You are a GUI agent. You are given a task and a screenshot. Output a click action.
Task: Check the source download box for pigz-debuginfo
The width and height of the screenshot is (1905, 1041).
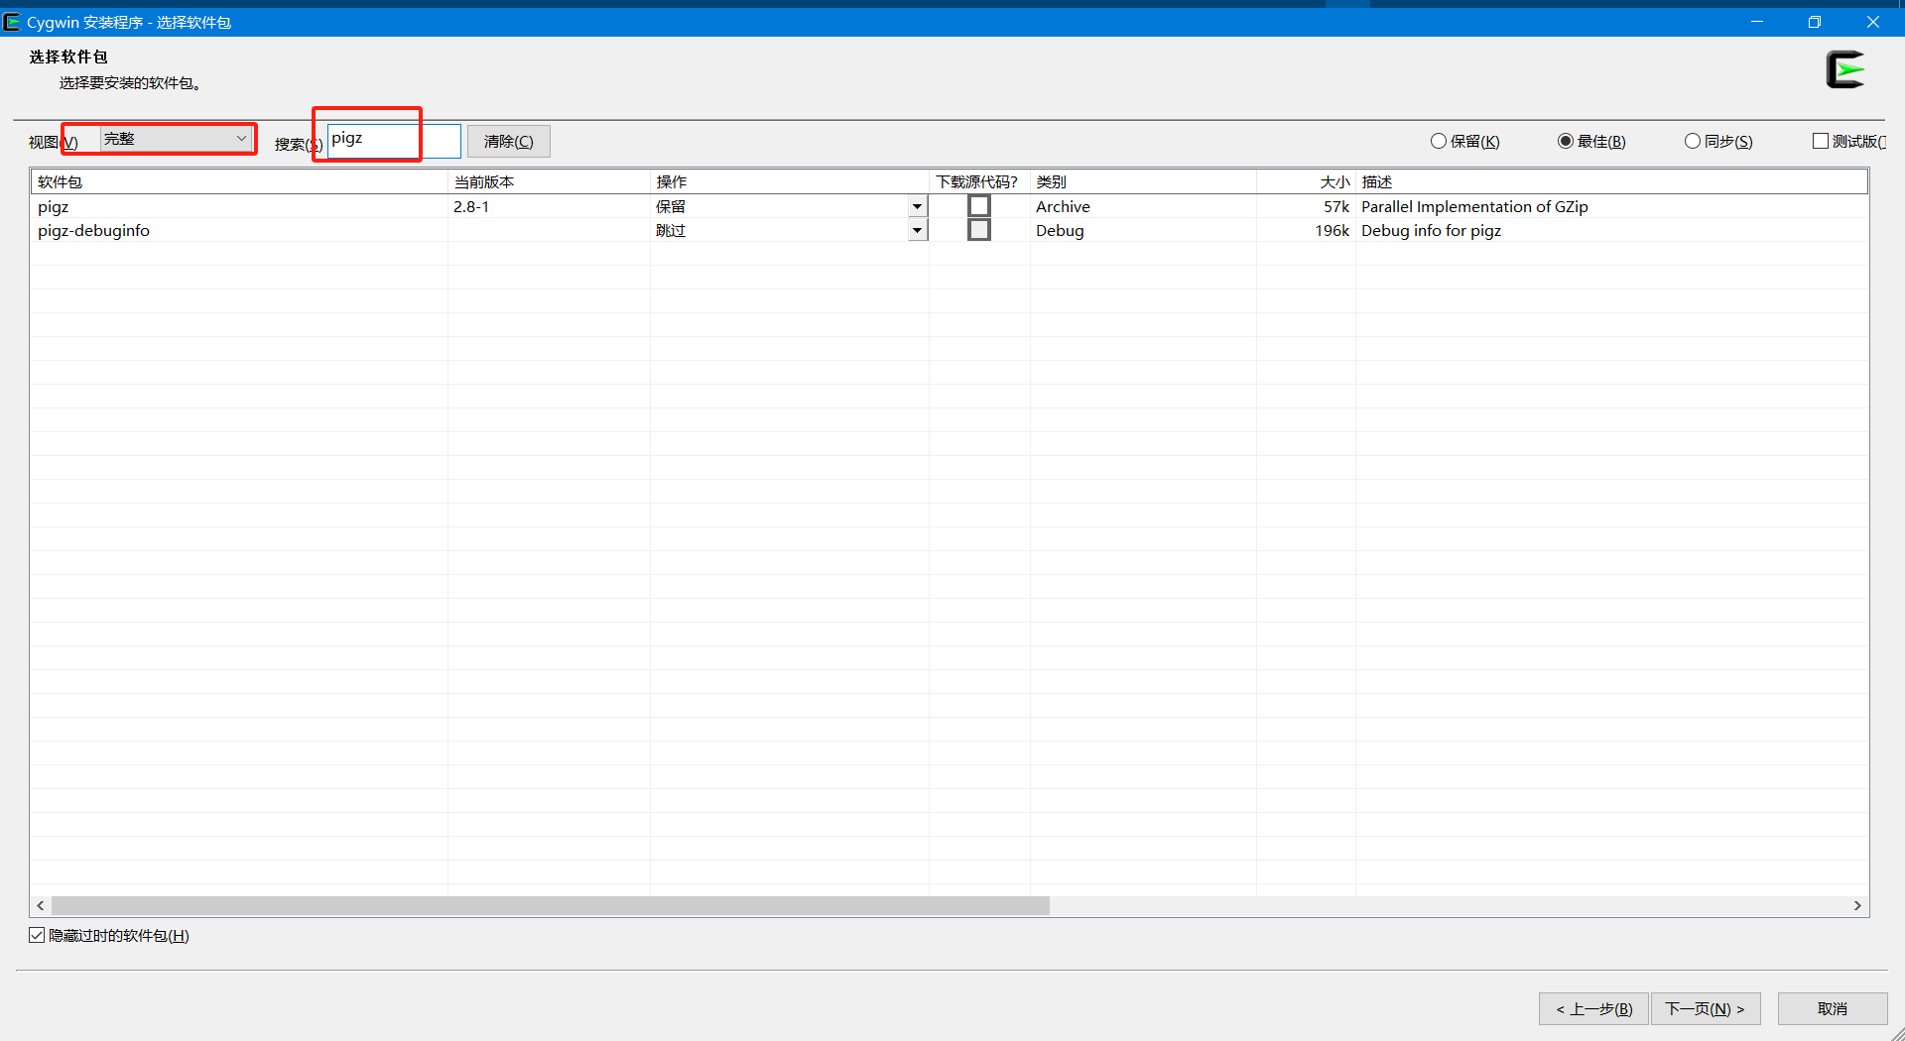[x=979, y=230]
